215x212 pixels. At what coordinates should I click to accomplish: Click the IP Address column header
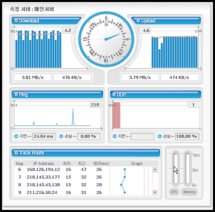(43, 164)
